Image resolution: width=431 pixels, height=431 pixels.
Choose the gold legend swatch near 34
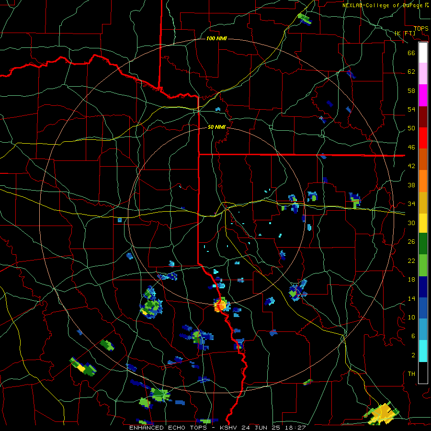423,203
